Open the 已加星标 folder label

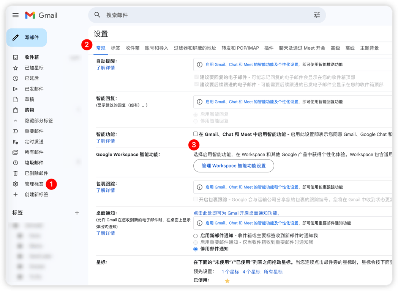click(x=34, y=68)
